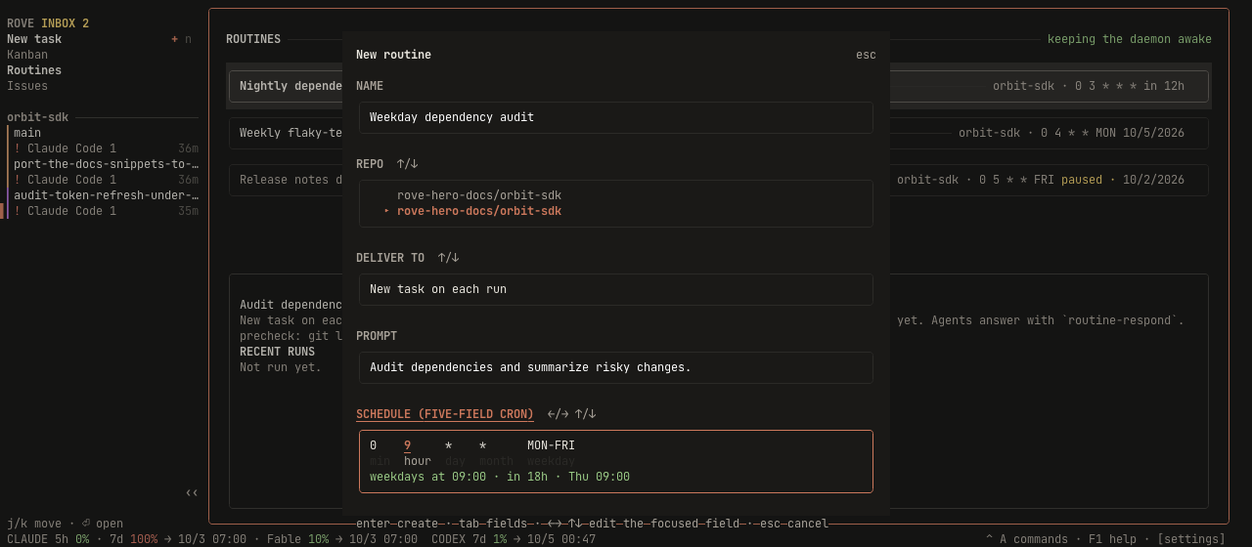
Task: Select the cron minute field value 0
Action: (373, 445)
